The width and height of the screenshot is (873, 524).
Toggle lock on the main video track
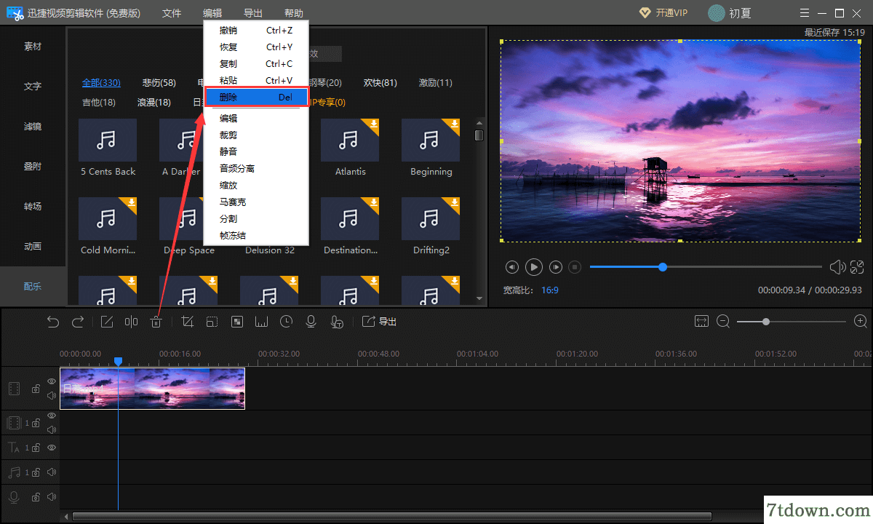pos(36,389)
